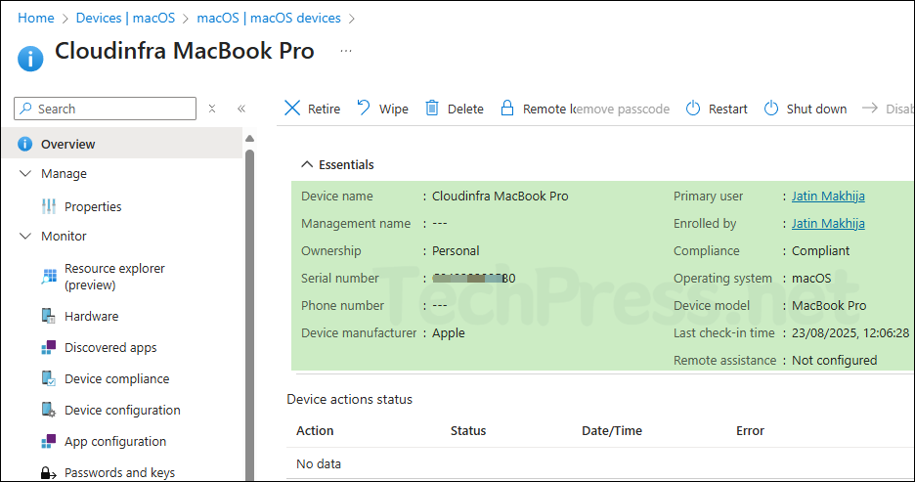This screenshot has height=482, width=915.
Task: Collapse the sidebar with double-chevron icon
Action: pyautogui.click(x=241, y=109)
